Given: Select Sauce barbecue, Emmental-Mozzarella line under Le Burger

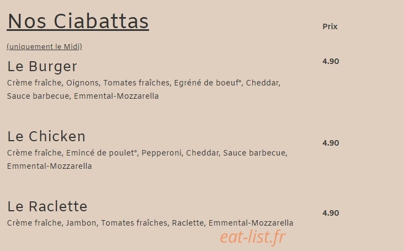Looking at the screenshot, I should [83, 96].
